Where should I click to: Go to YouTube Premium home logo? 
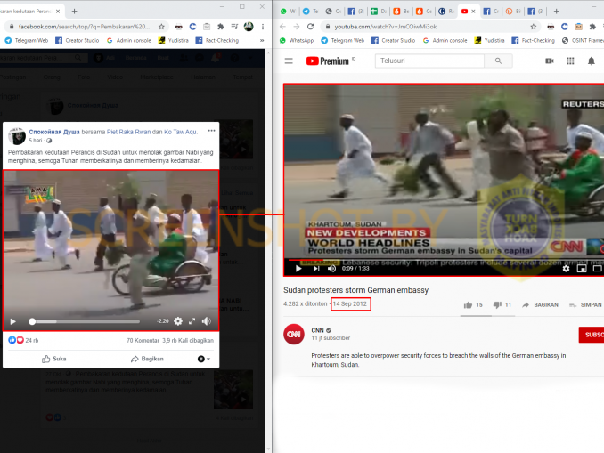[x=328, y=61]
